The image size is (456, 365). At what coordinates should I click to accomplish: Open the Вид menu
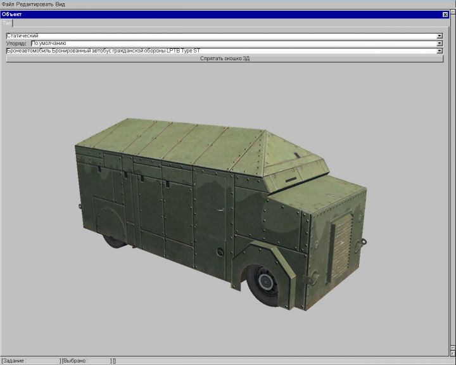click(60, 4)
